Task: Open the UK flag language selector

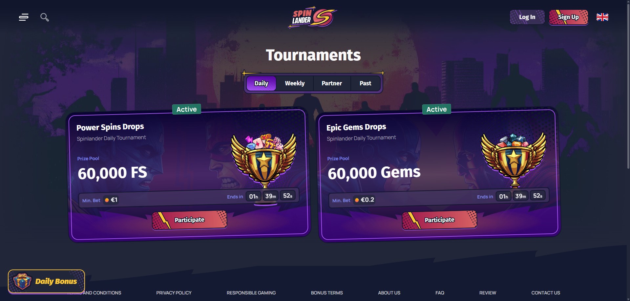Action: click(602, 17)
